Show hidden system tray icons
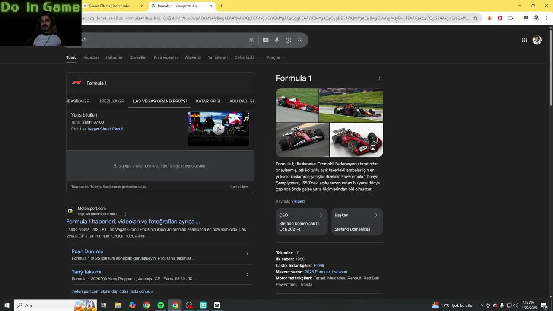 click(x=481, y=305)
